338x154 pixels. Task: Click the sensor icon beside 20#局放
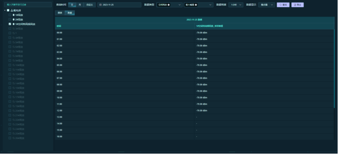tap(14, 111)
